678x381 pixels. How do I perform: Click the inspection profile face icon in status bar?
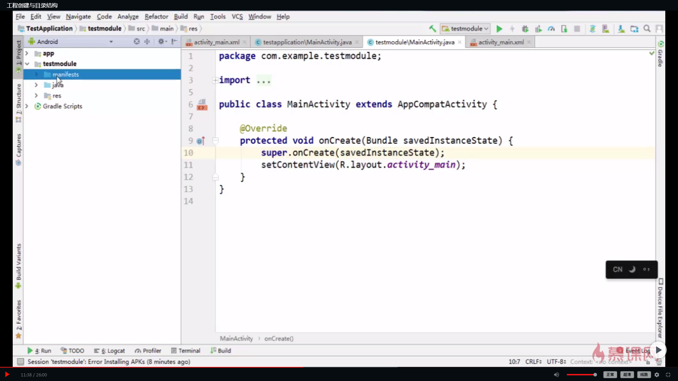[659, 362]
